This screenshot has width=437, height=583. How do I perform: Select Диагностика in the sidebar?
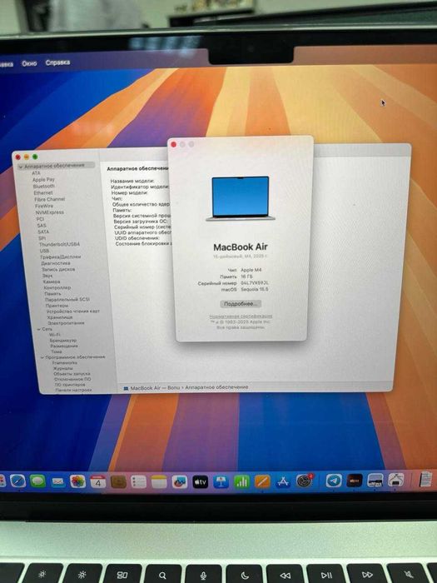(56, 263)
